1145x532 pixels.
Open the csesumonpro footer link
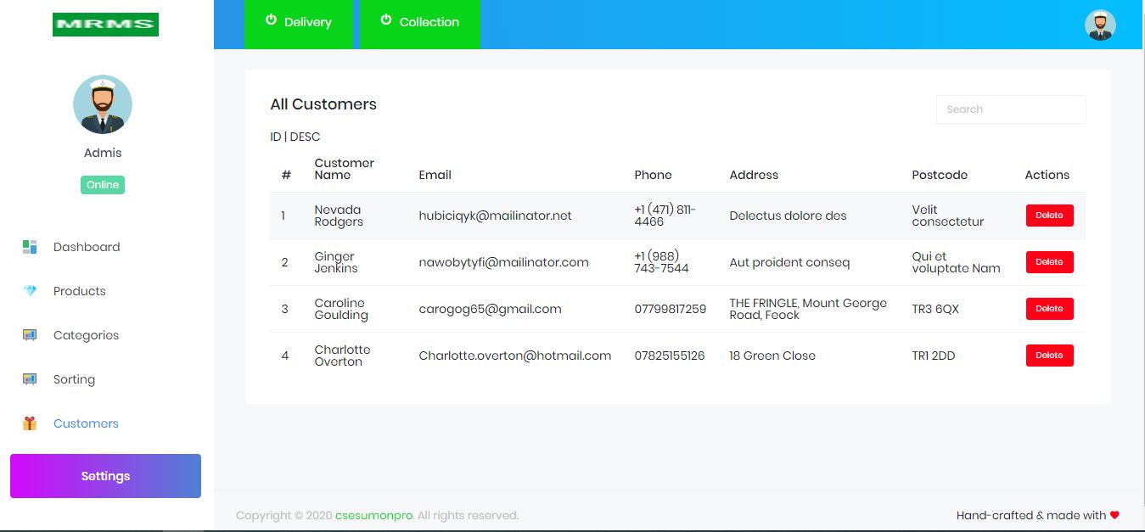coord(374,515)
